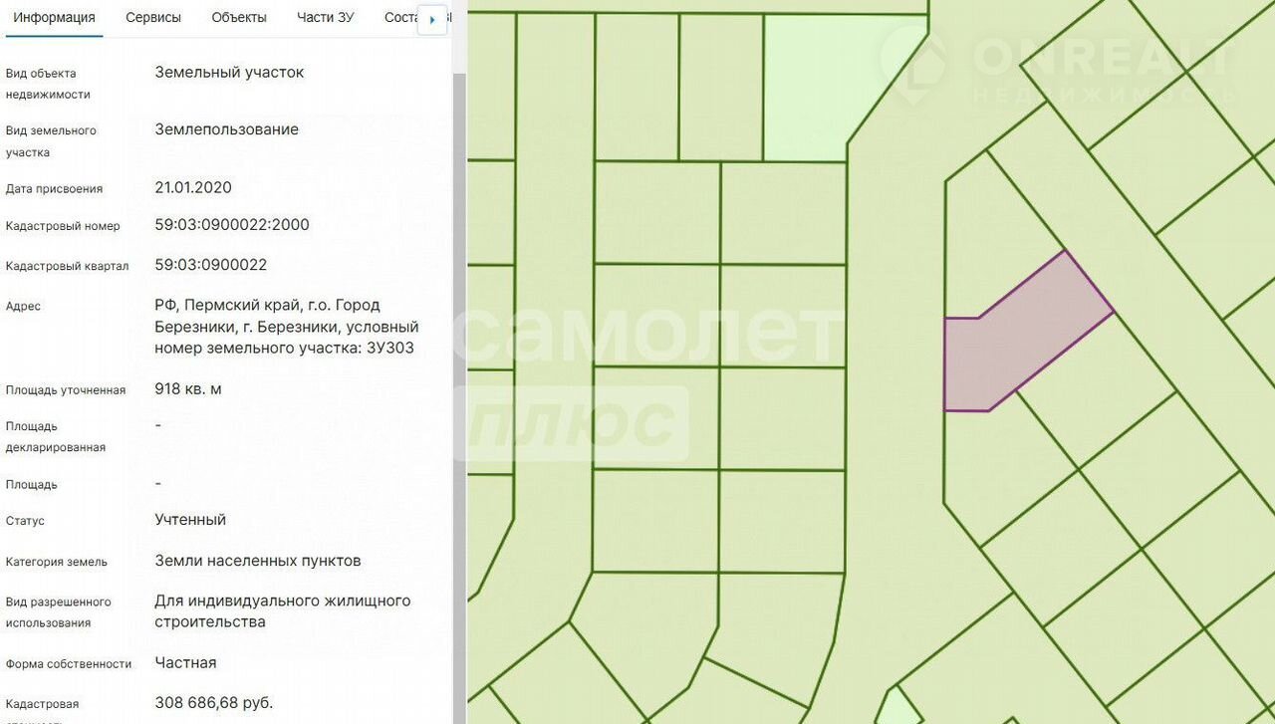Click the Землепользование value
This screenshot has width=1275, height=724.
pos(226,129)
